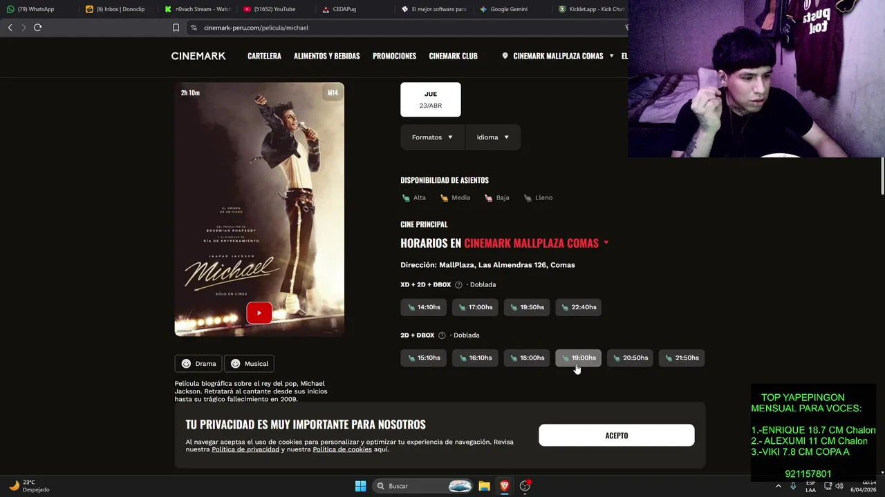Open the Promociones menu

[x=394, y=56]
